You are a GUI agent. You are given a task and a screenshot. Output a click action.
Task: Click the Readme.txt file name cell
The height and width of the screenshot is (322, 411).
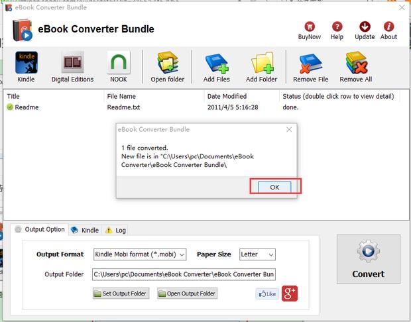(123, 107)
